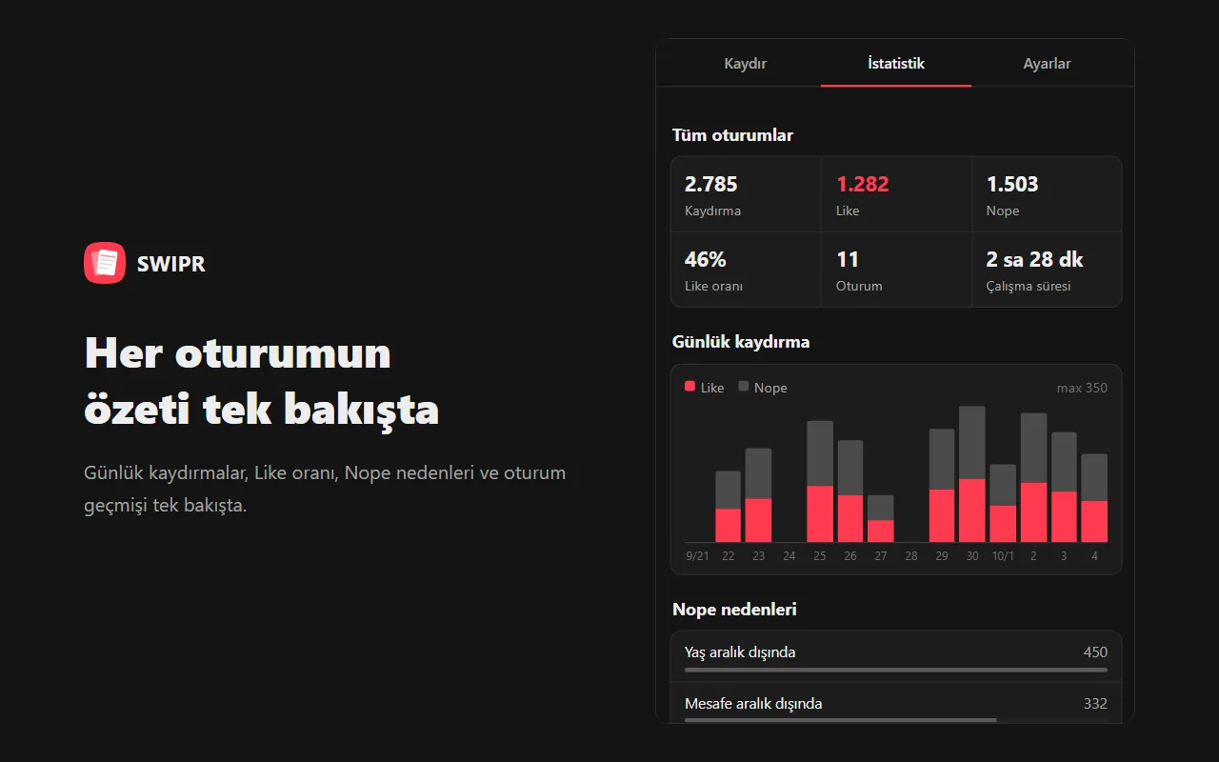This screenshot has width=1219, height=762.
Task: Click the 46% Like oranı stat
Action: tap(746, 270)
